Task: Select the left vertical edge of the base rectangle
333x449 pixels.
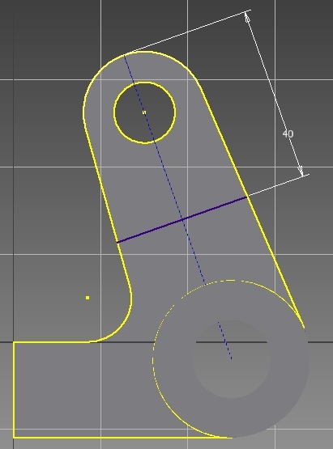Action: [x=14, y=389]
